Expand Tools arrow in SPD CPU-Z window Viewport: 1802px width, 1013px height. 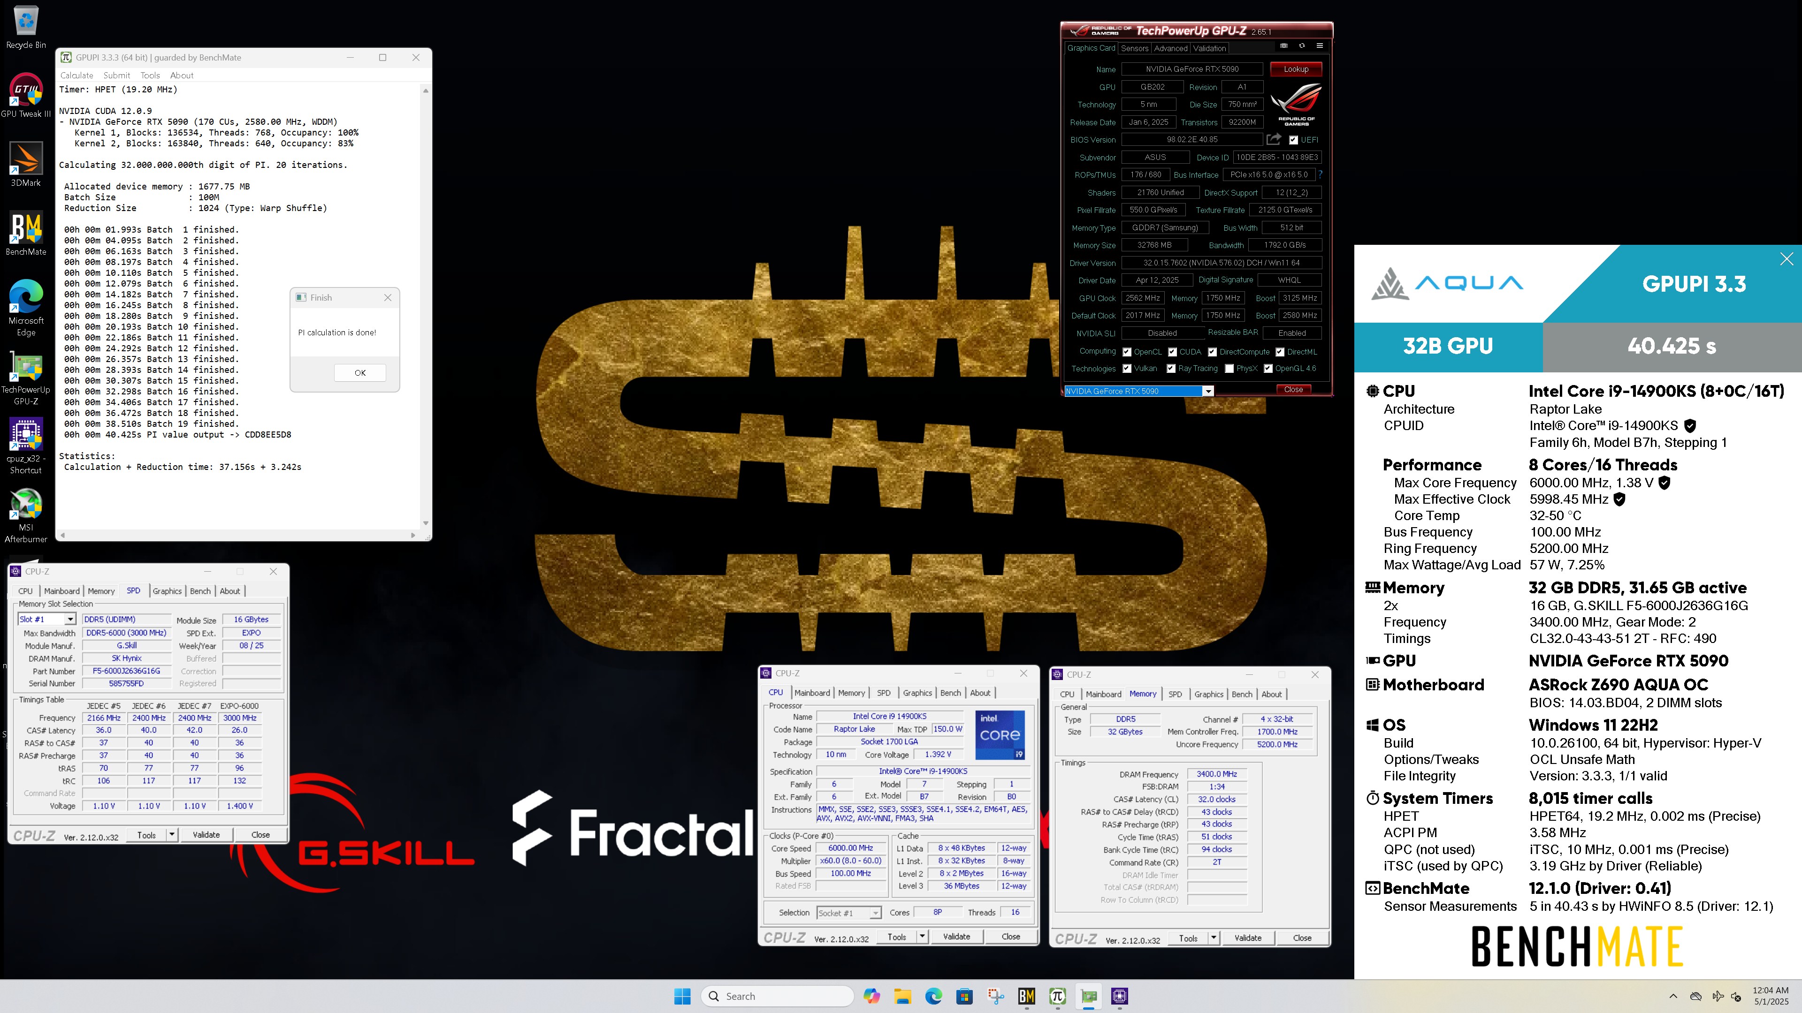pos(171,834)
